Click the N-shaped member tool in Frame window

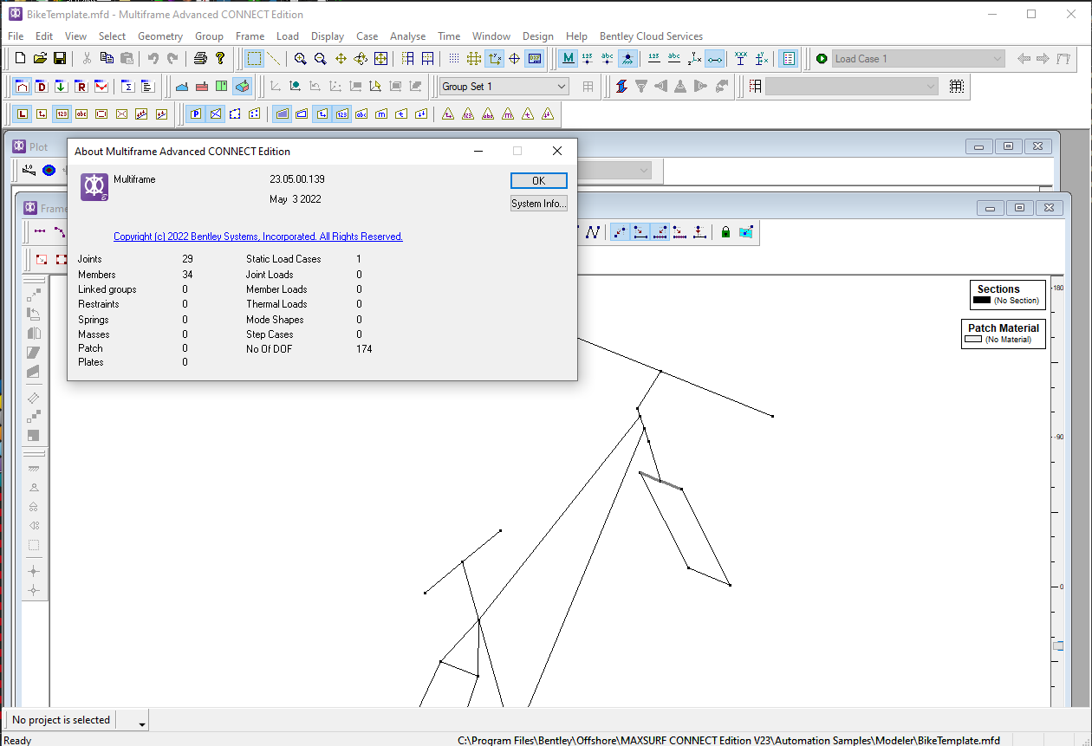pyautogui.click(x=593, y=232)
